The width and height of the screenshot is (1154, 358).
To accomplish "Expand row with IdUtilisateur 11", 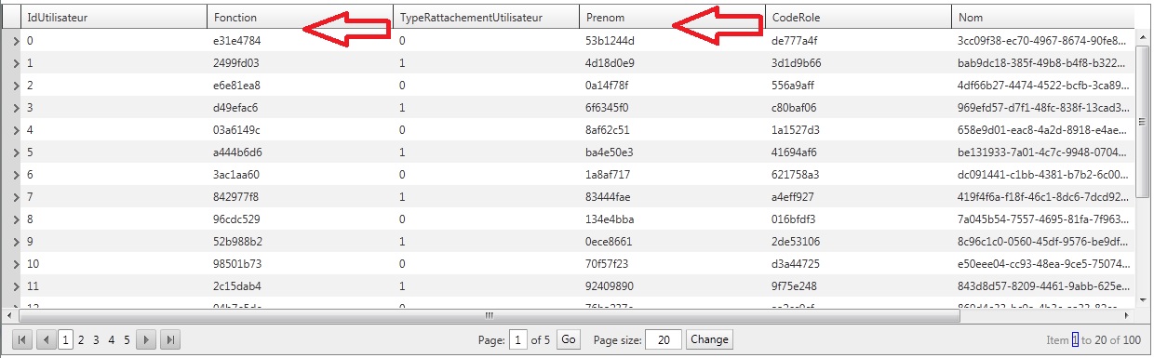I will point(16,286).
